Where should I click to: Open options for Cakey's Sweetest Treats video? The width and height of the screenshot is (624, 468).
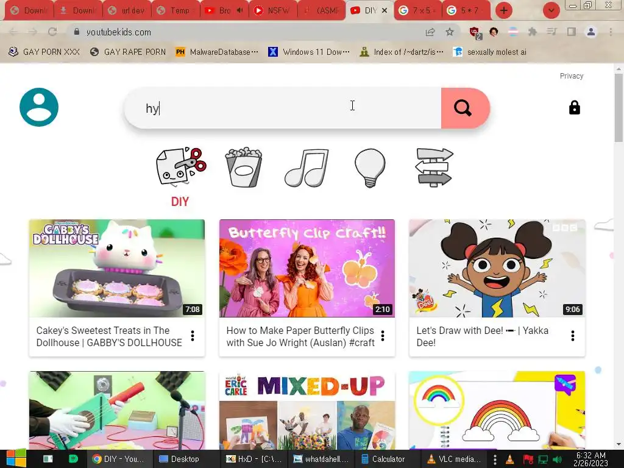193,336
